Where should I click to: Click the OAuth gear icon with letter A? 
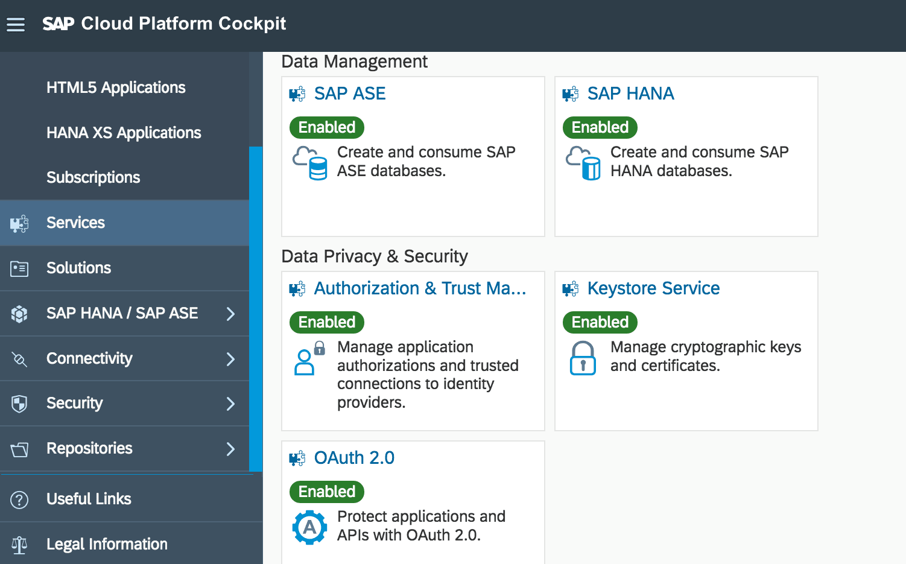pos(309,528)
